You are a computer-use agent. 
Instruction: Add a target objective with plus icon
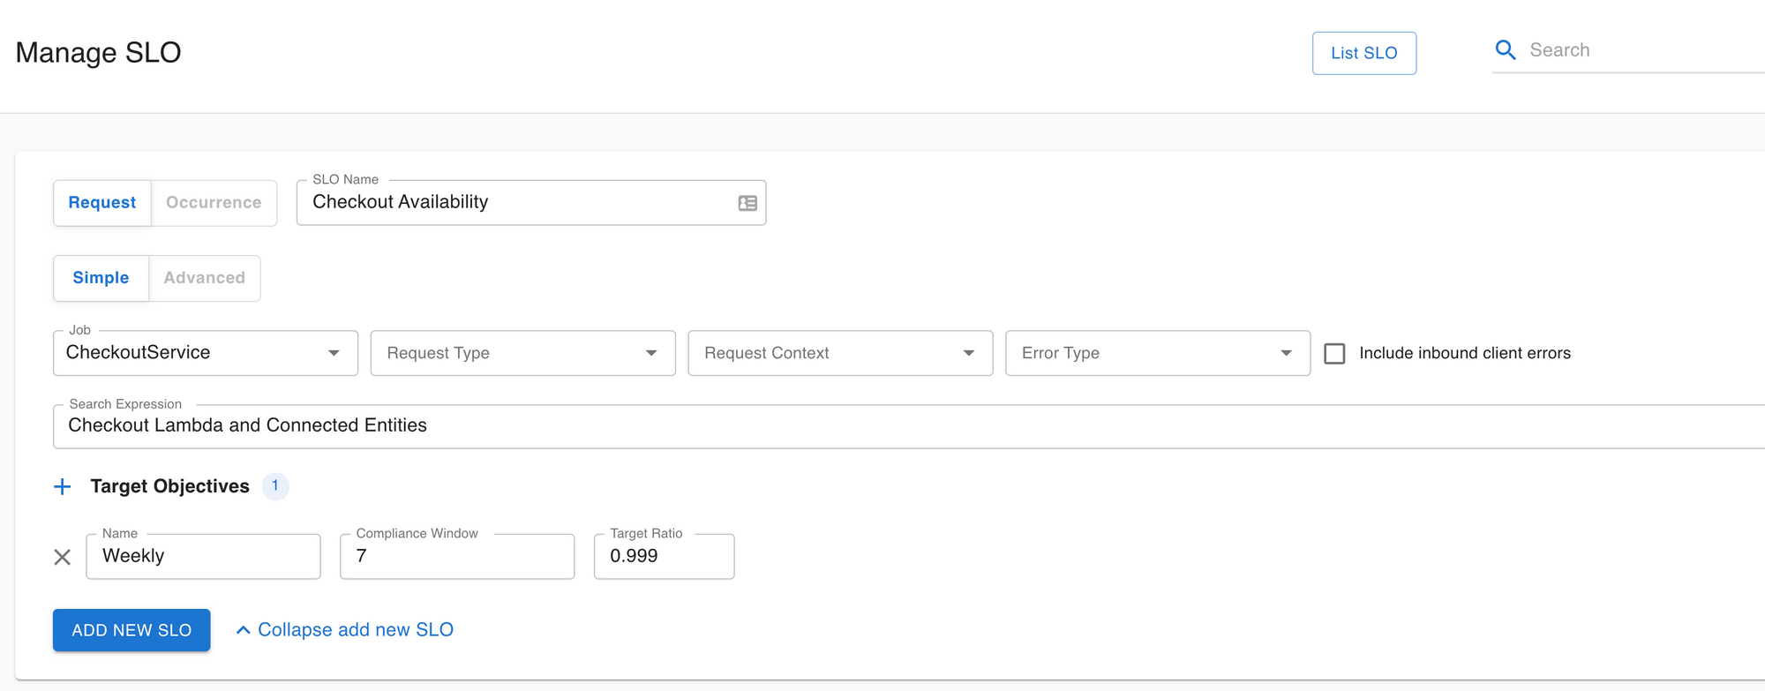pos(62,486)
